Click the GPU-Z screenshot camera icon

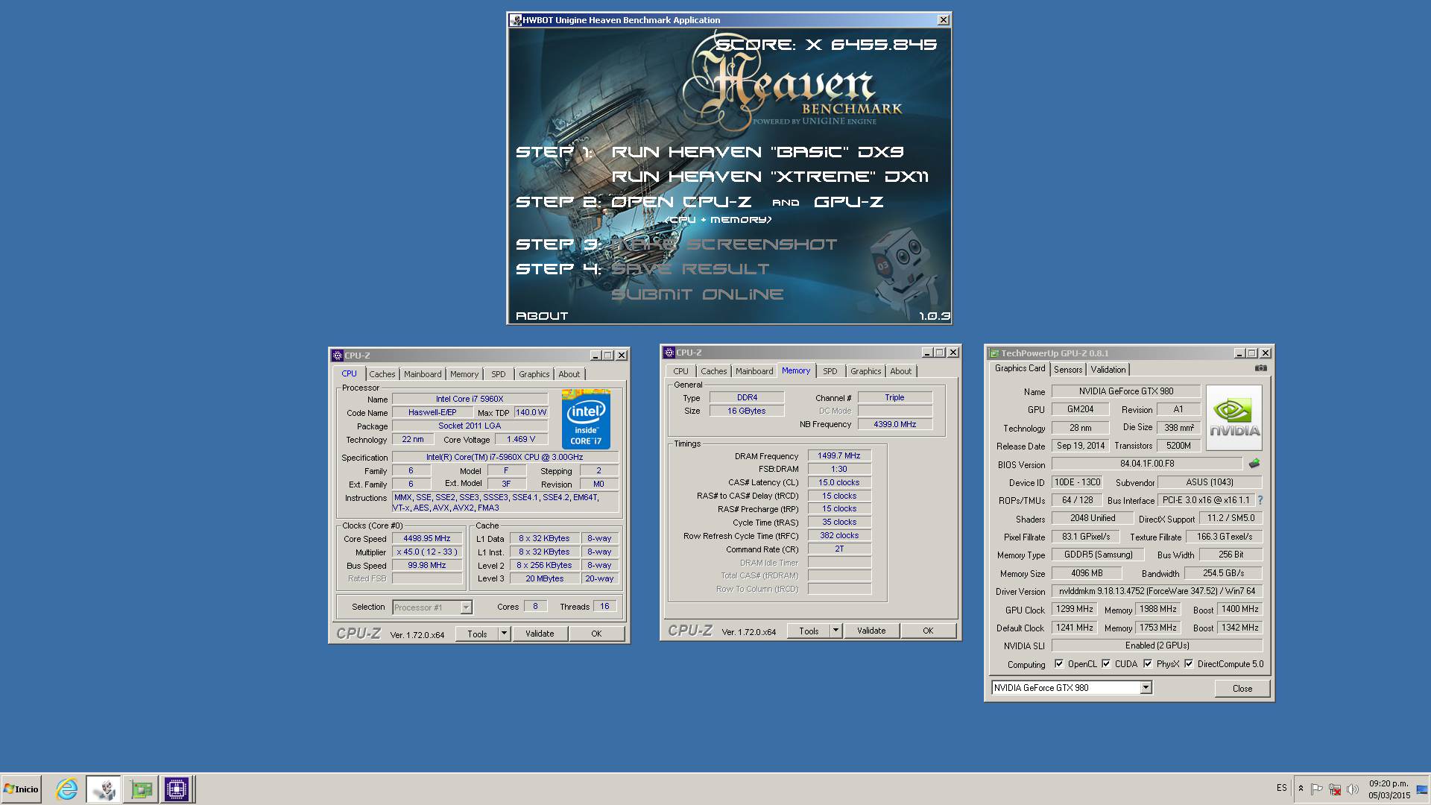click(1260, 368)
